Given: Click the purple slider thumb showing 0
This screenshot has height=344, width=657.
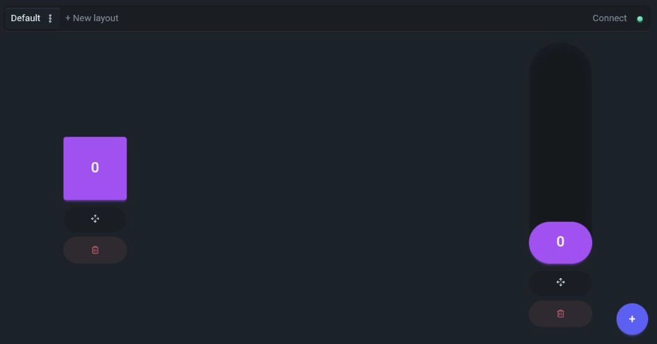Looking at the screenshot, I should pos(560,242).
